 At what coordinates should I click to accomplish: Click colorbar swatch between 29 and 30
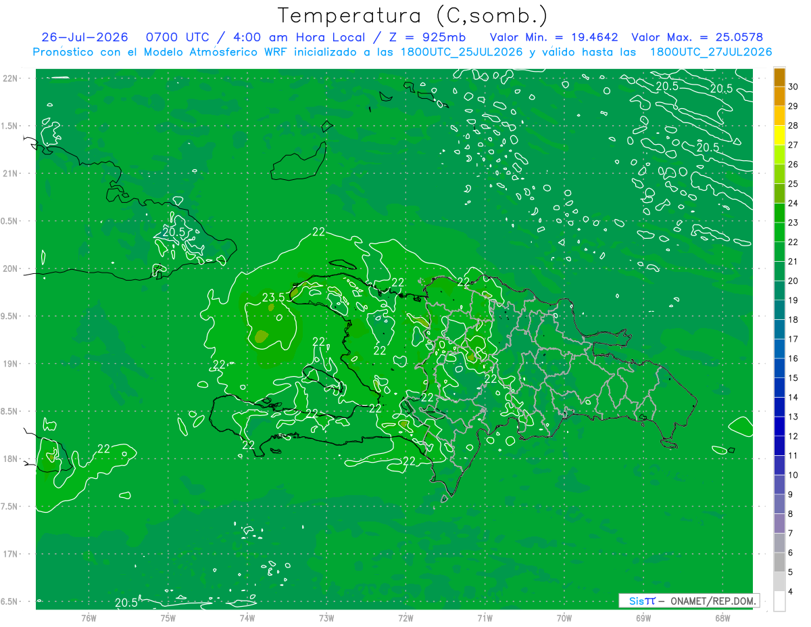[779, 96]
